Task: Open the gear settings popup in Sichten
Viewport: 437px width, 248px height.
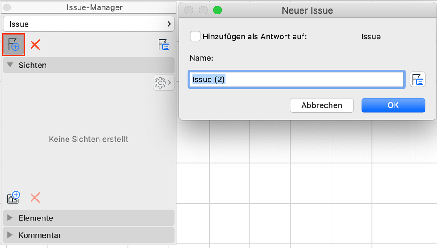Action: (163, 82)
